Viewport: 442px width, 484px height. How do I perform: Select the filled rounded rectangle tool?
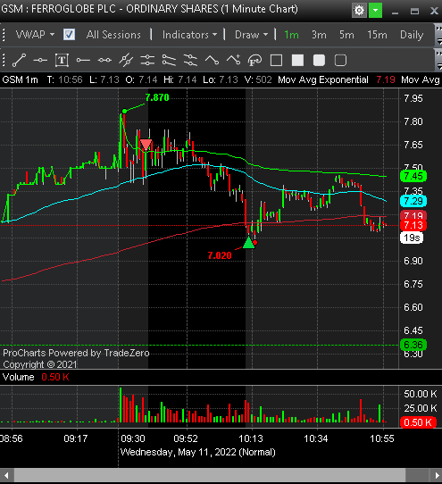click(319, 60)
